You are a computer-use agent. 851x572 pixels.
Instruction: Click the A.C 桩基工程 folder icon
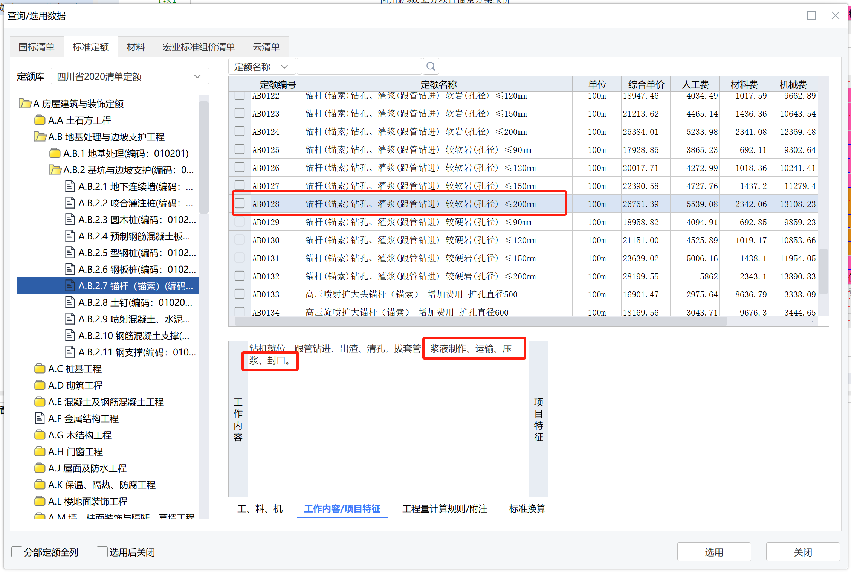pyautogui.click(x=40, y=369)
